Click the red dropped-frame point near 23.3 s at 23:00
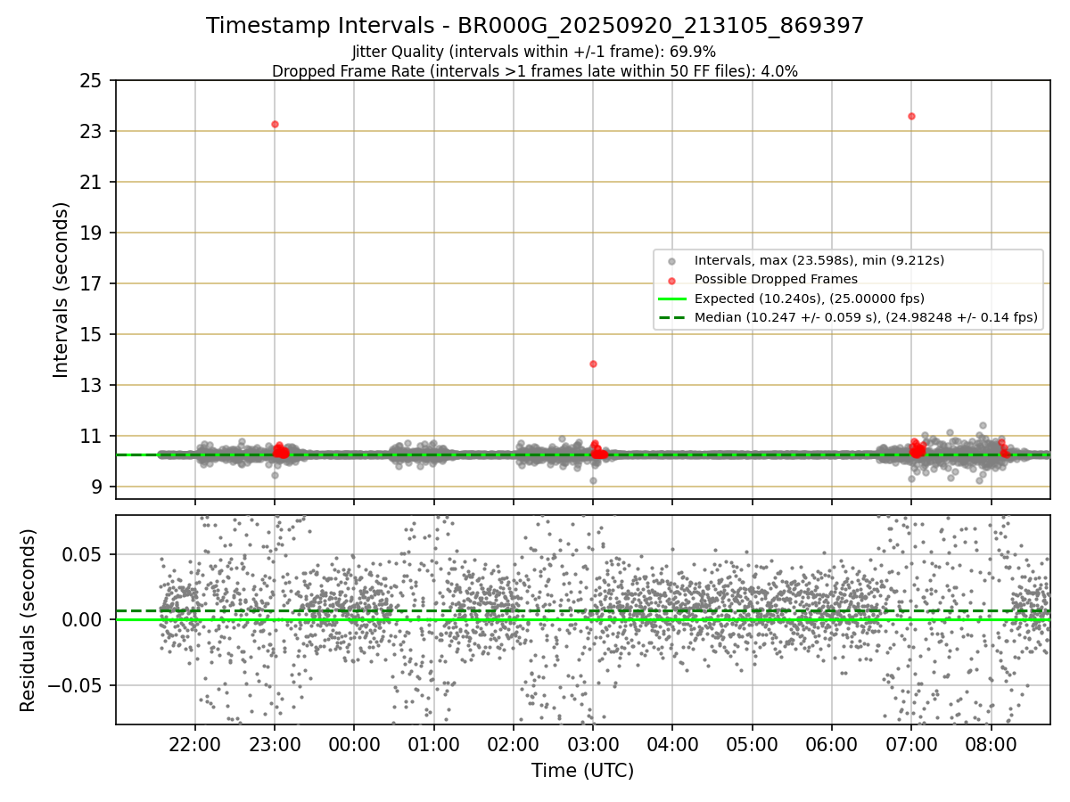 point(275,124)
